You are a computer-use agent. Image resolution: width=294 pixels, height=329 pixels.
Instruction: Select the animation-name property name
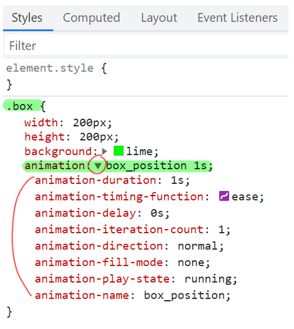point(82,295)
